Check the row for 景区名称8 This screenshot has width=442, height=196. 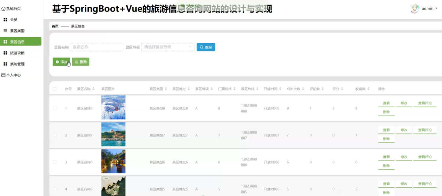point(54,108)
